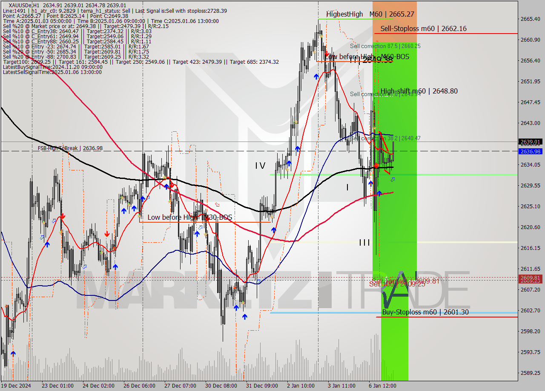
Task: Click the red Sell-Stoploss horizontal line
Action: [x=445, y=34]
